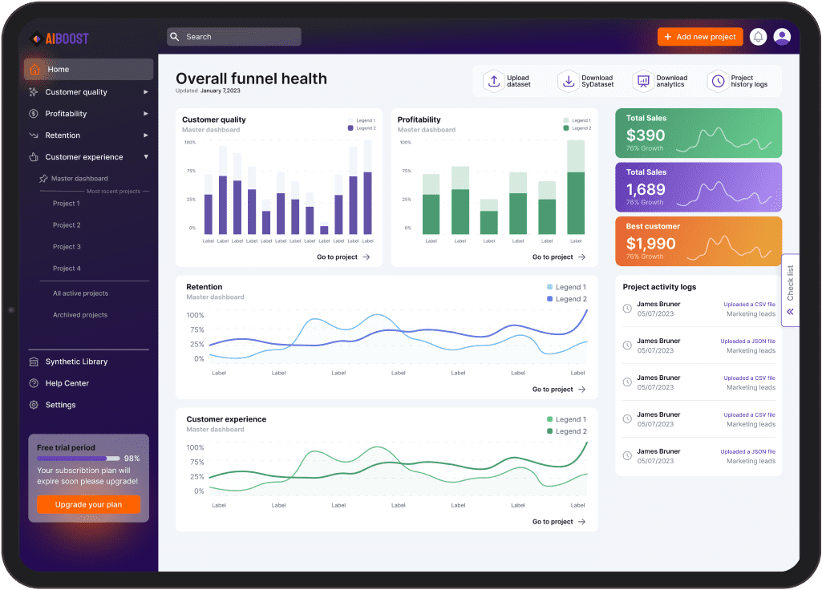
Task: Collapse the Customer experience sidebar section
Action: (146, 156)
